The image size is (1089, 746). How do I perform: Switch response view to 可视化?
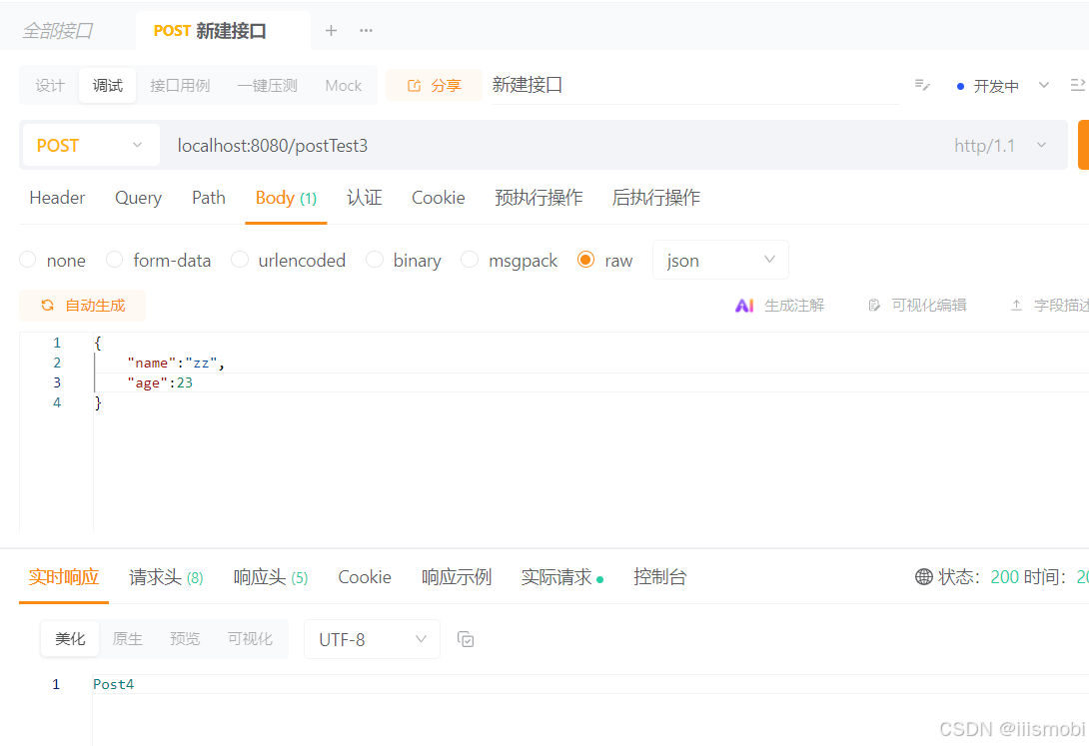coord(250,639)
